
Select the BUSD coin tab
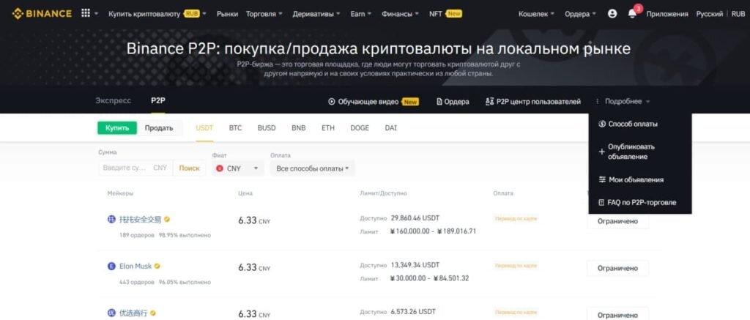(267, 127)
